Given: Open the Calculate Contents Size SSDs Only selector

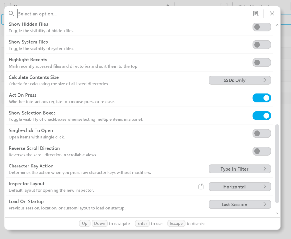Looking at the screenshot, I should tap(240, 80).
